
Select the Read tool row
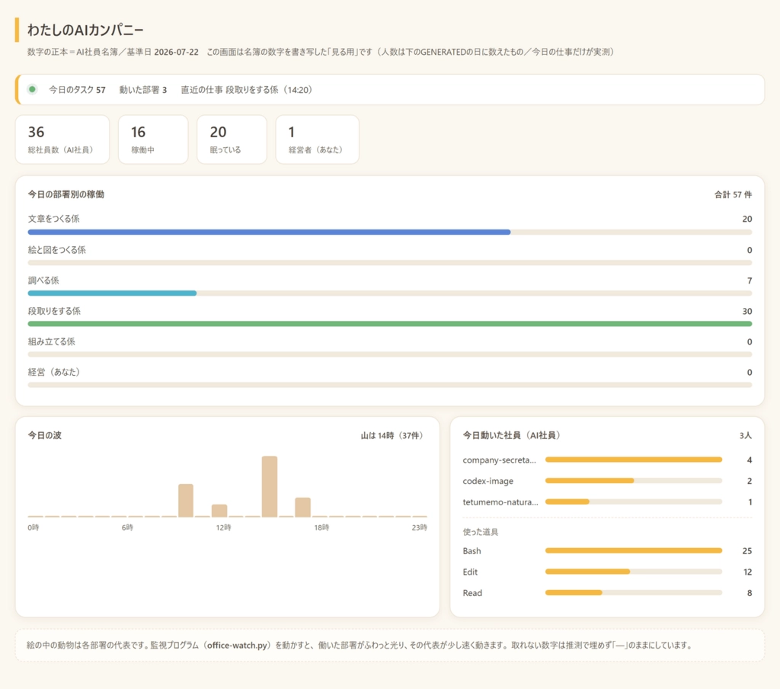(607, 593)
